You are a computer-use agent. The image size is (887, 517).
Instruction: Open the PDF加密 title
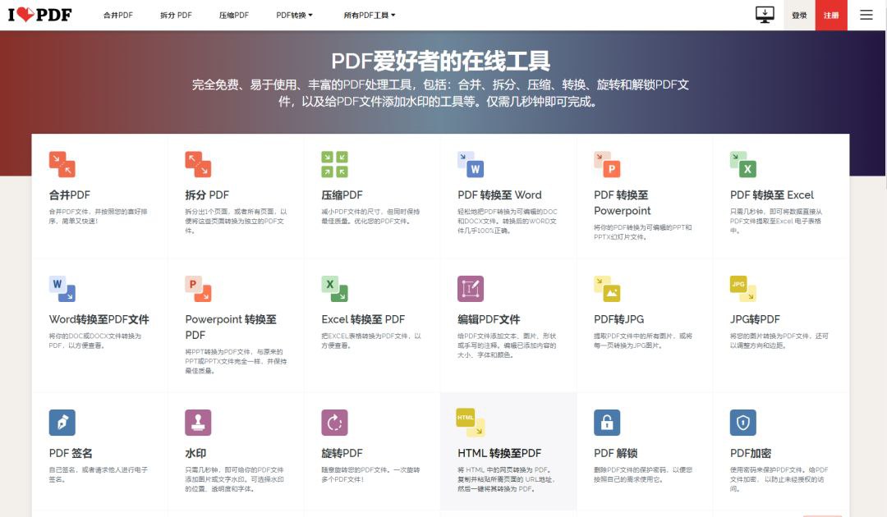(x=751, y=453)
